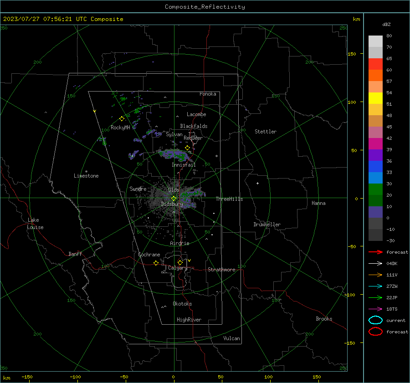Click the red forecast ellipse icon

tap(375, 332)
